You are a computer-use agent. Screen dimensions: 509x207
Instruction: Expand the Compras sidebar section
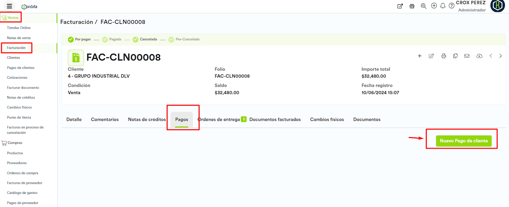point(15,143)
